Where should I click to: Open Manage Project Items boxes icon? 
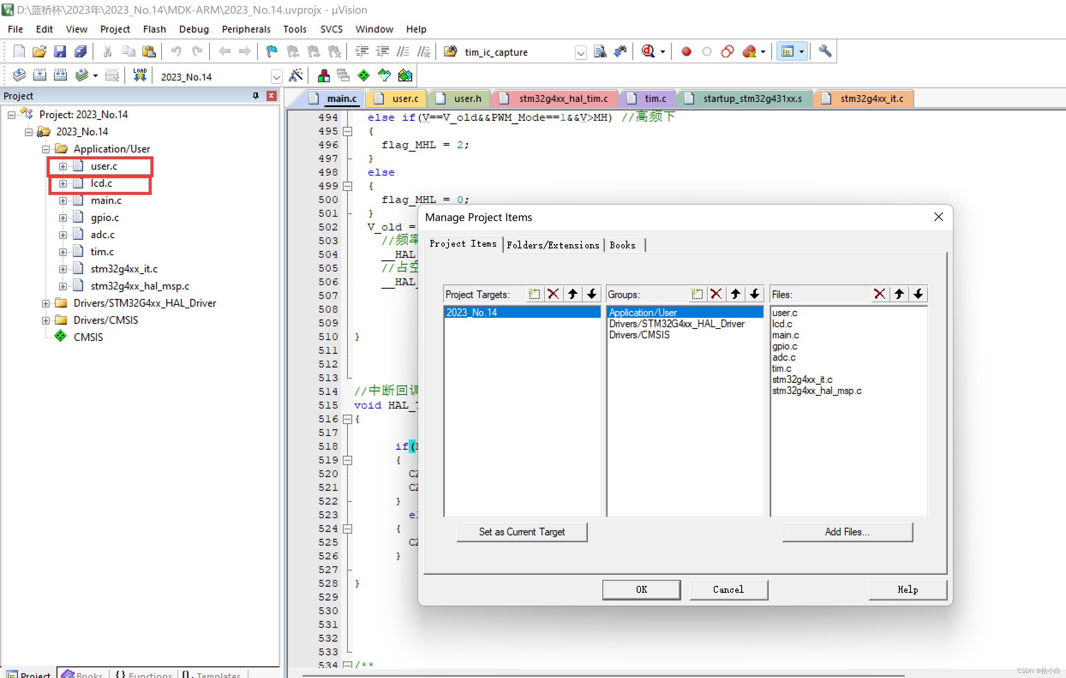coord(323,76)
